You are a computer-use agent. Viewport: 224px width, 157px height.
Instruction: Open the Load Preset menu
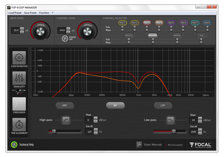click(x=15, y=13)
